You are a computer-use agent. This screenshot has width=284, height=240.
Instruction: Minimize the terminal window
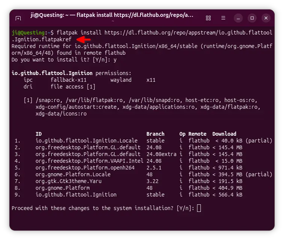click(x=239, y=18)
